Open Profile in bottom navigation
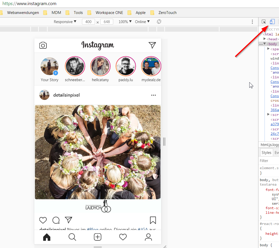The width and height of the screenshot is (279, 248). (x=148, y=237)
